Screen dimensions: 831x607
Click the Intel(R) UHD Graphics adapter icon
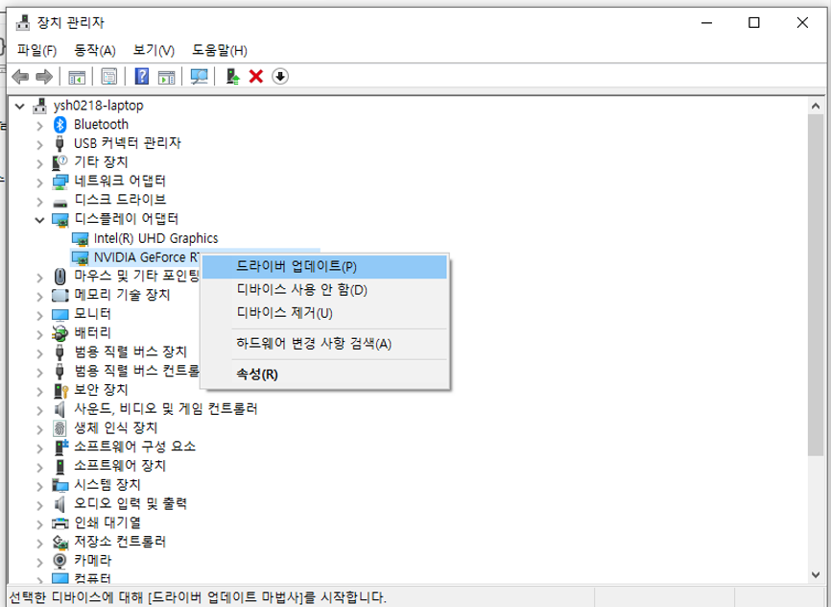[80, 239]
